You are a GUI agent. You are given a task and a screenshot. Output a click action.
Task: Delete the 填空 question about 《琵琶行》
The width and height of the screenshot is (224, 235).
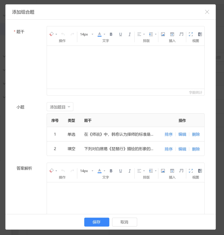[x=196, y=149]
